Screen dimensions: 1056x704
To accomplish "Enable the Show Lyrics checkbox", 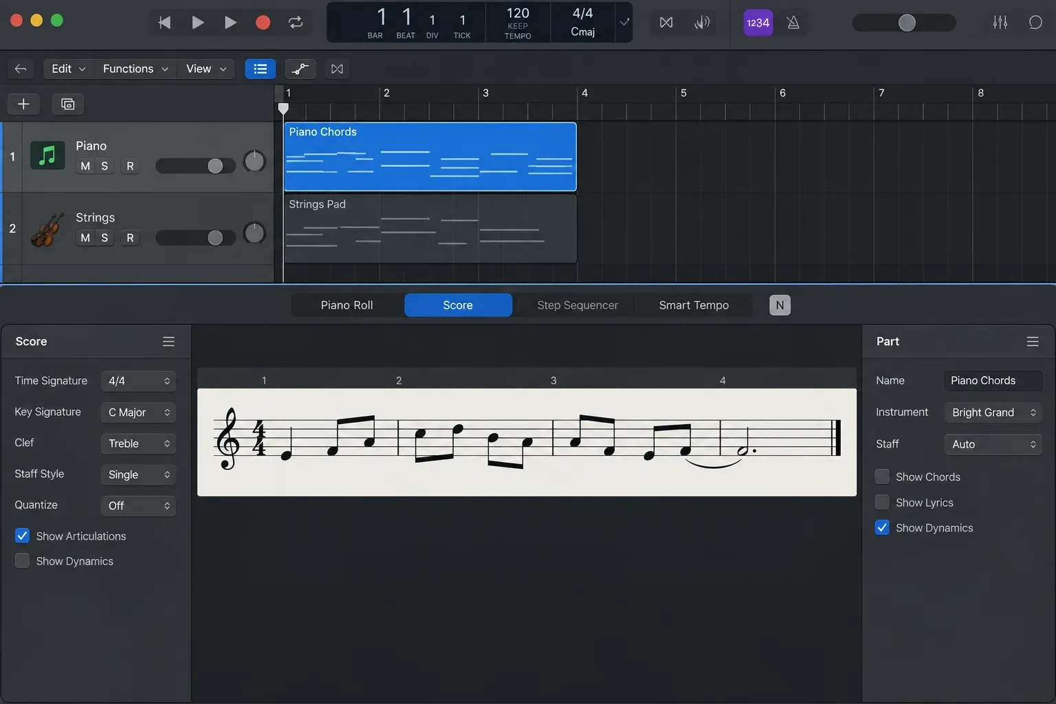I will point(882,502).
